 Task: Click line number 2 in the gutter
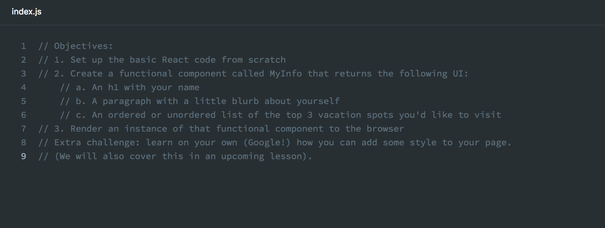[23, 60]
